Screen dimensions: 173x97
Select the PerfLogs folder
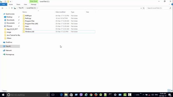pyautogui.click(x=28, y=18)
